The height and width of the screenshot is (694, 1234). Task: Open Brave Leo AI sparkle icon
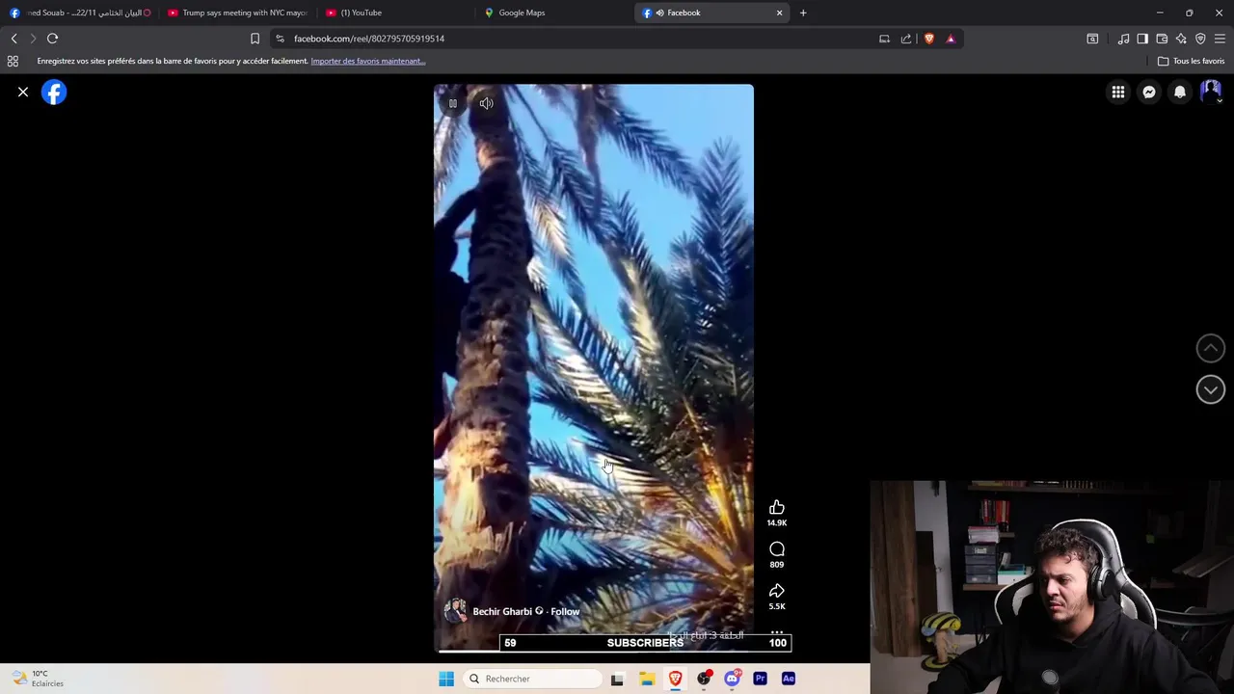[1181, 39]
